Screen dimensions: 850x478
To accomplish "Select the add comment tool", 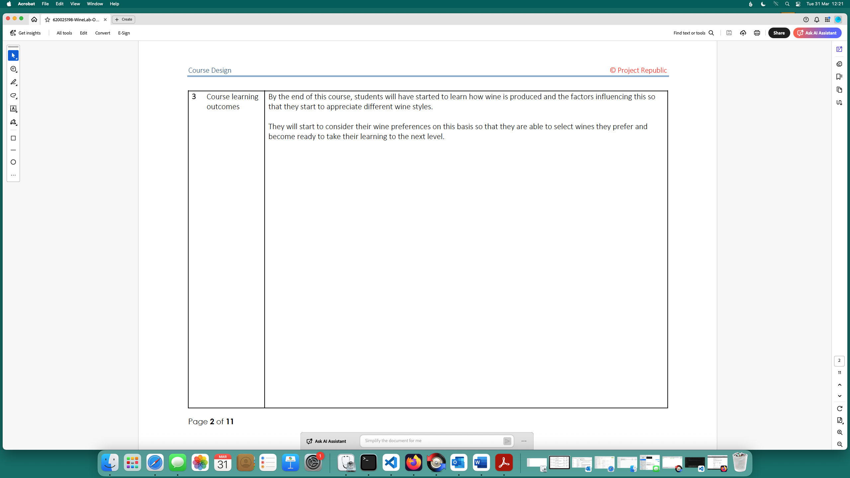I will pos(13,69).
